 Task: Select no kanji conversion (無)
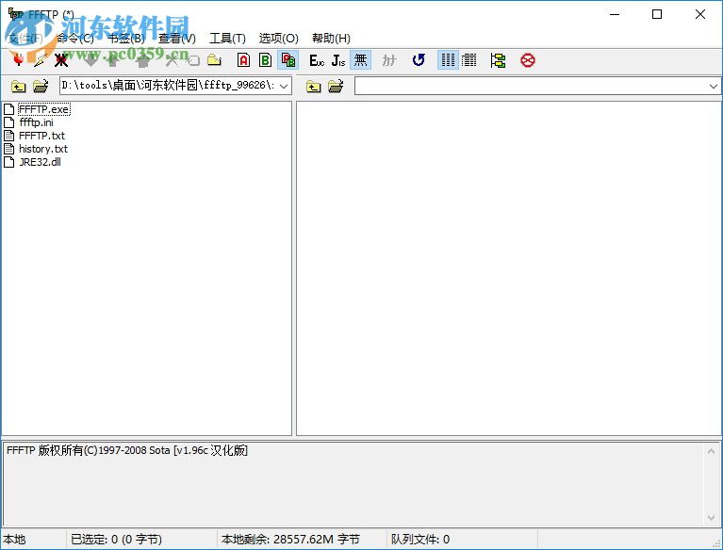(361, 60)
